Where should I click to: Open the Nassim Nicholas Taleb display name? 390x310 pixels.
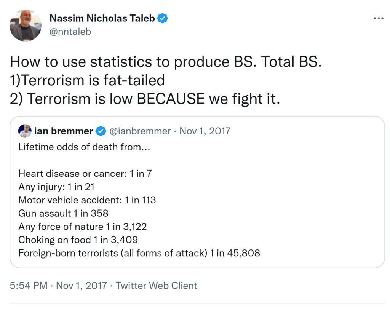pyautogui.click(x=102, y=18)
